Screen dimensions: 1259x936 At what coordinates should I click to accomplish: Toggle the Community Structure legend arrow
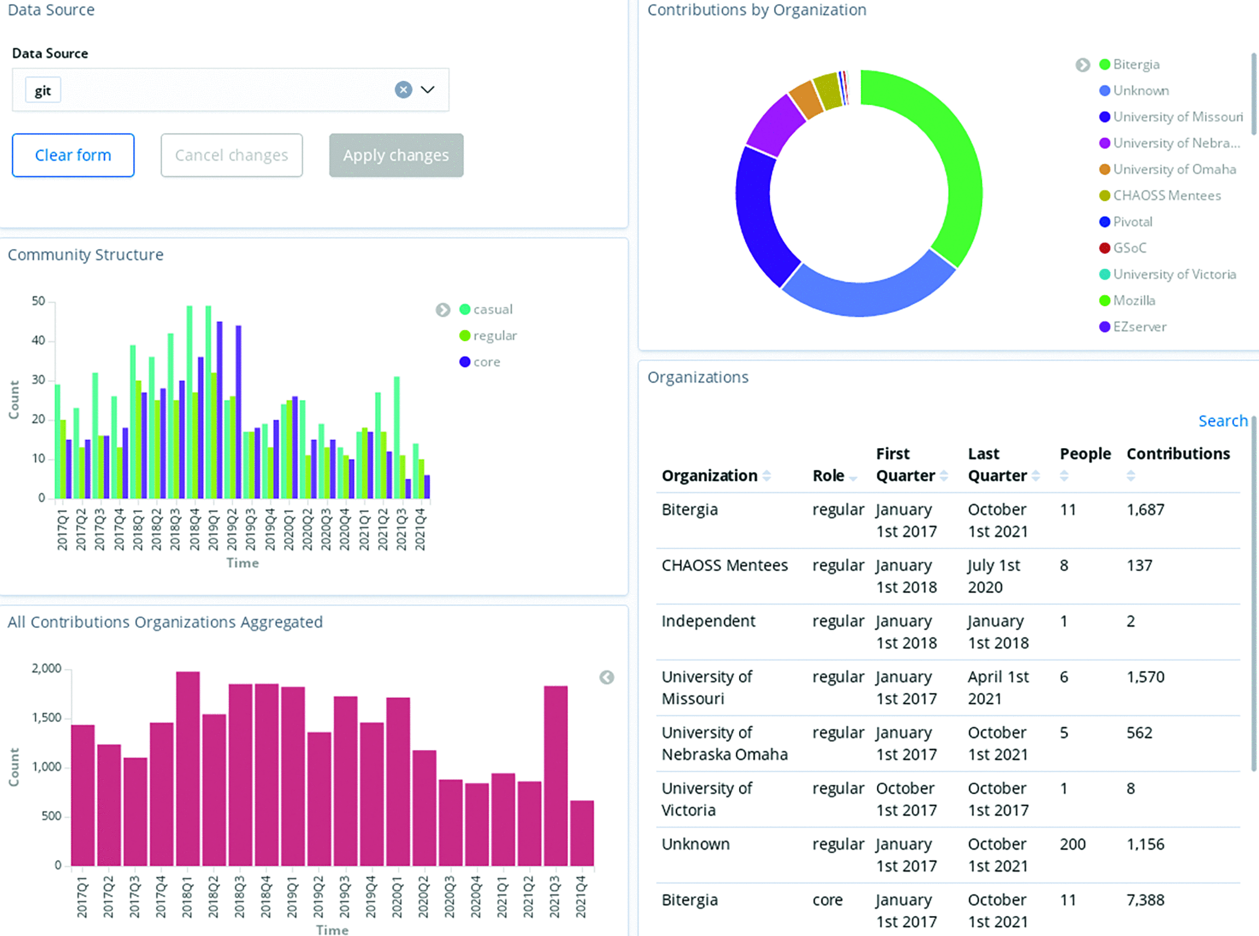tap(443, 310)
